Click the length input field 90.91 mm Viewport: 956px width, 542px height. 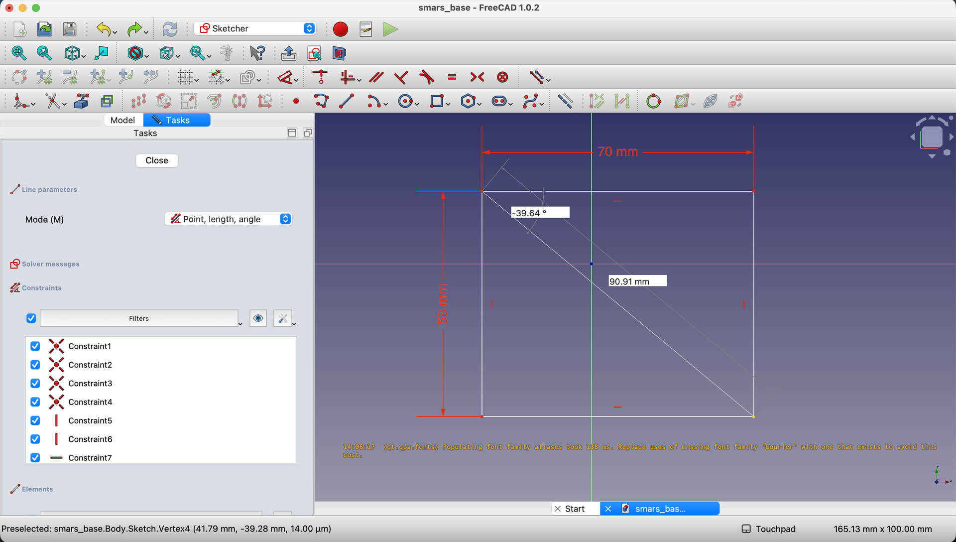638,281
